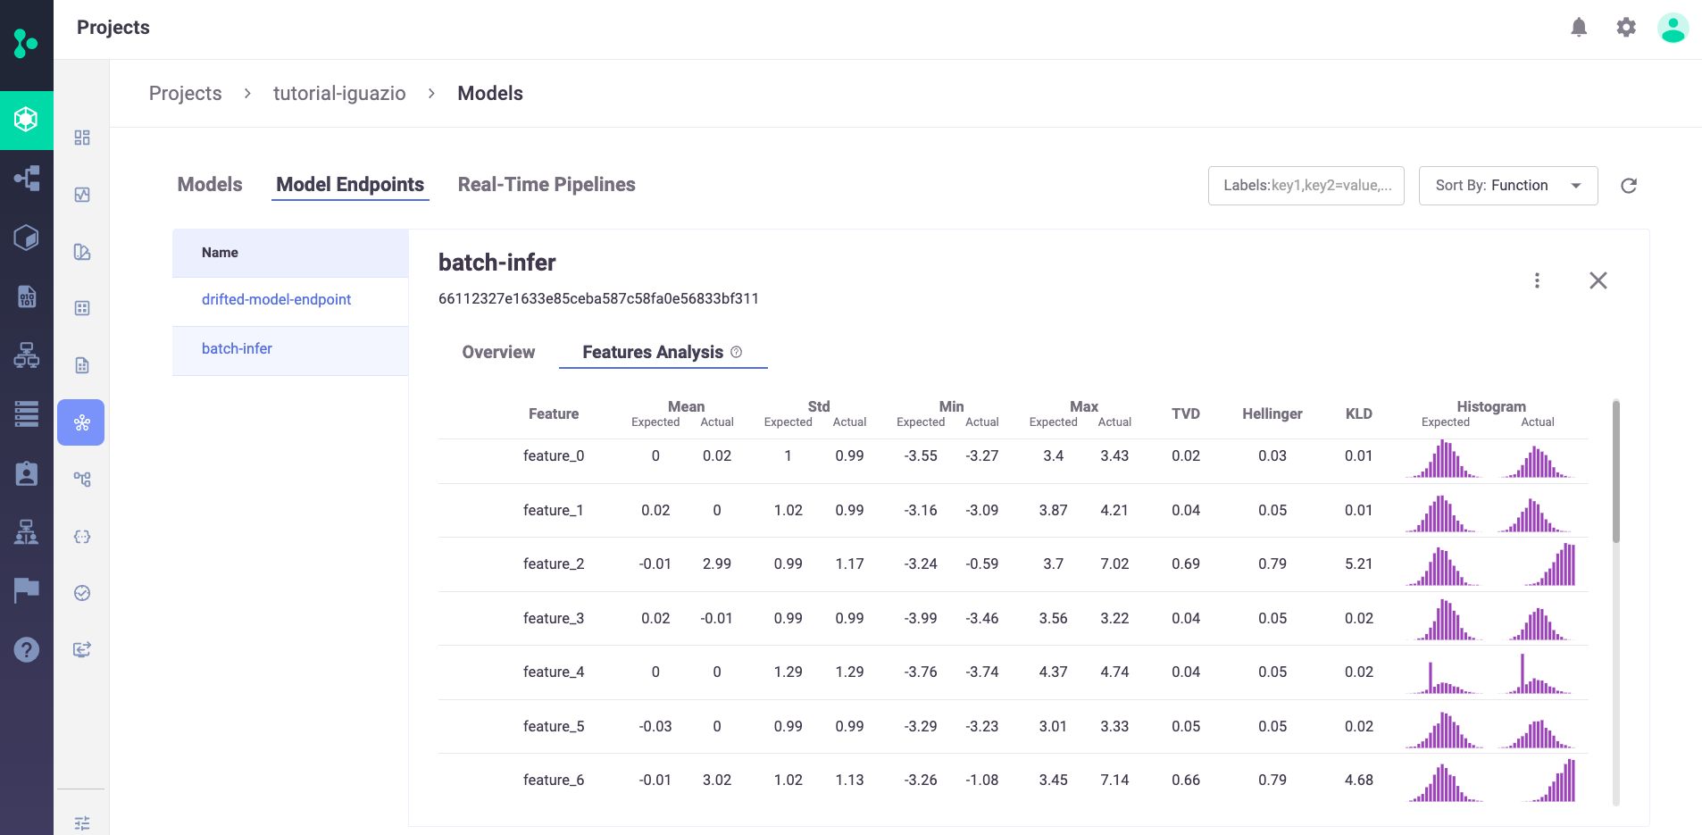
Task: Open the pipelines flow icon in dark sidebar
Action: coord(27,178)
